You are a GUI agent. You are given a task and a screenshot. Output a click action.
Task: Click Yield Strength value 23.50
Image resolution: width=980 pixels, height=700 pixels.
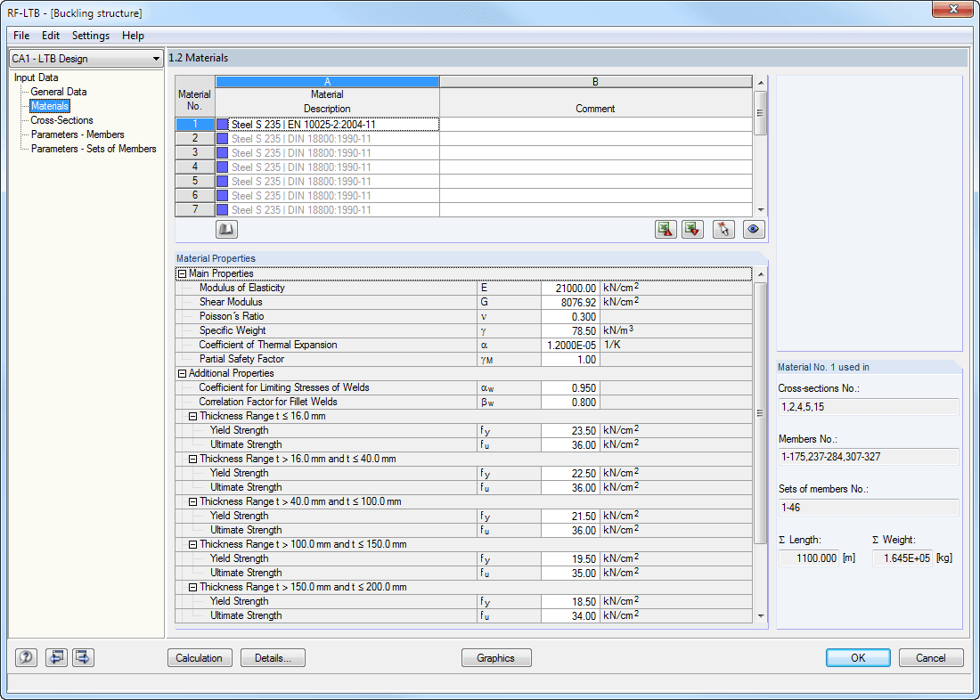(x=570, y=431)
